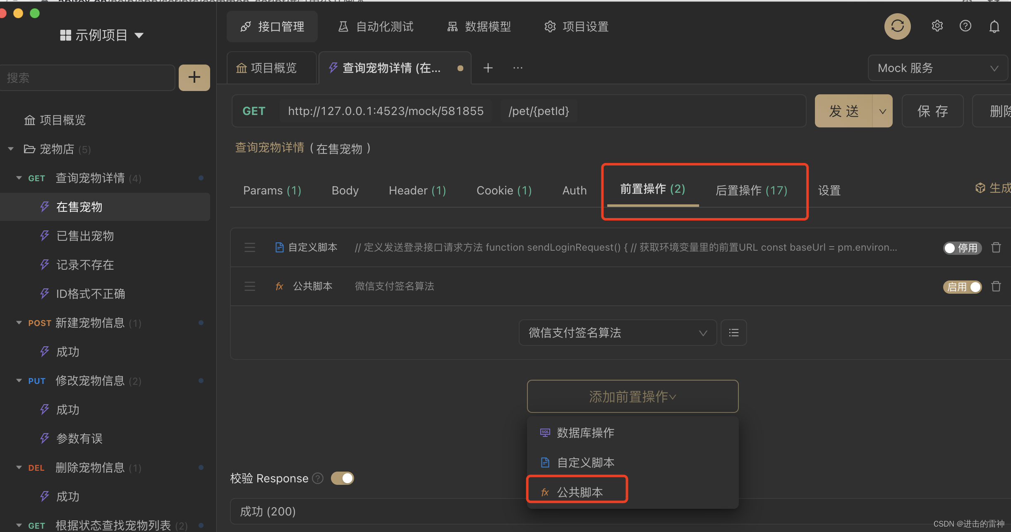Select 公共脚本 from the dropdown menu
This screenshot has width=1011, height=532.
579,492
